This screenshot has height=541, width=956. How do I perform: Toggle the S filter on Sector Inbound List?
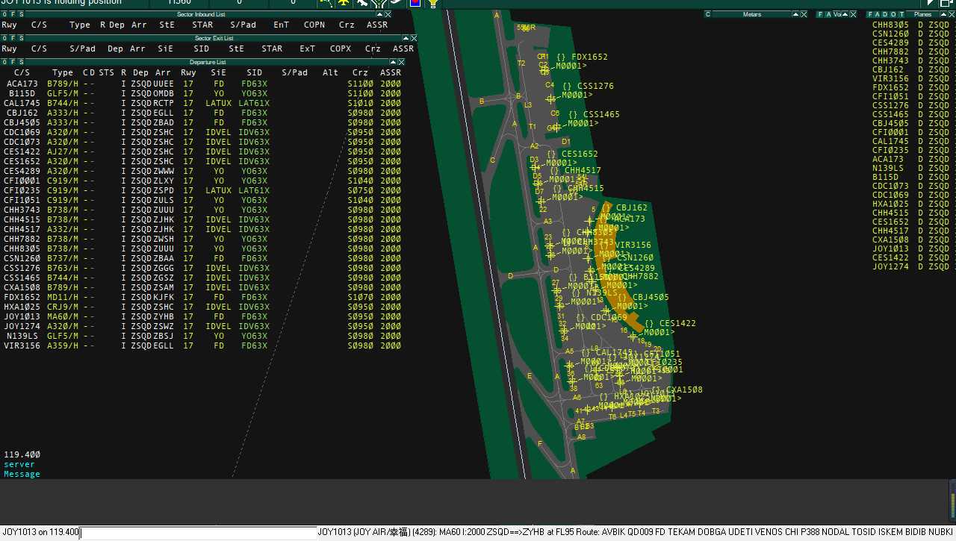click(x=21, y=14)
